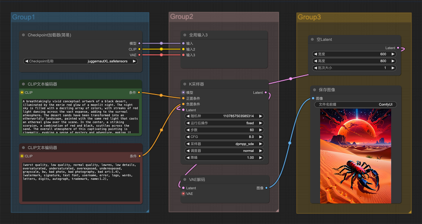Viewport: 422px width, 224px height.
Task: Click the yellow CLIP output socket on Checkpoint loader
Action: pyautogui.click(x=139, y=49)
